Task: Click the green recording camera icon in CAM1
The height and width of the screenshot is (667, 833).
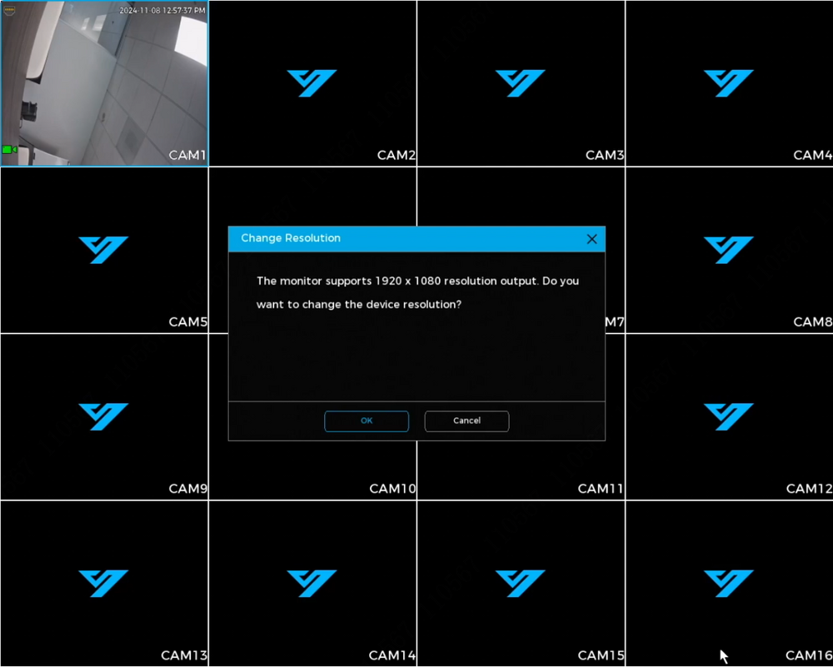Action: tap(10, 149)
